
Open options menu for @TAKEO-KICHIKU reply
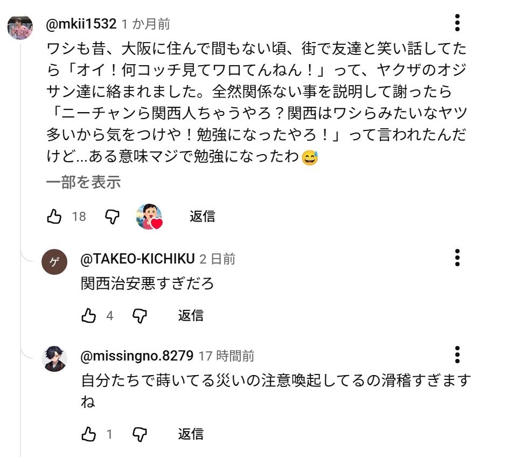coord(457,258)
